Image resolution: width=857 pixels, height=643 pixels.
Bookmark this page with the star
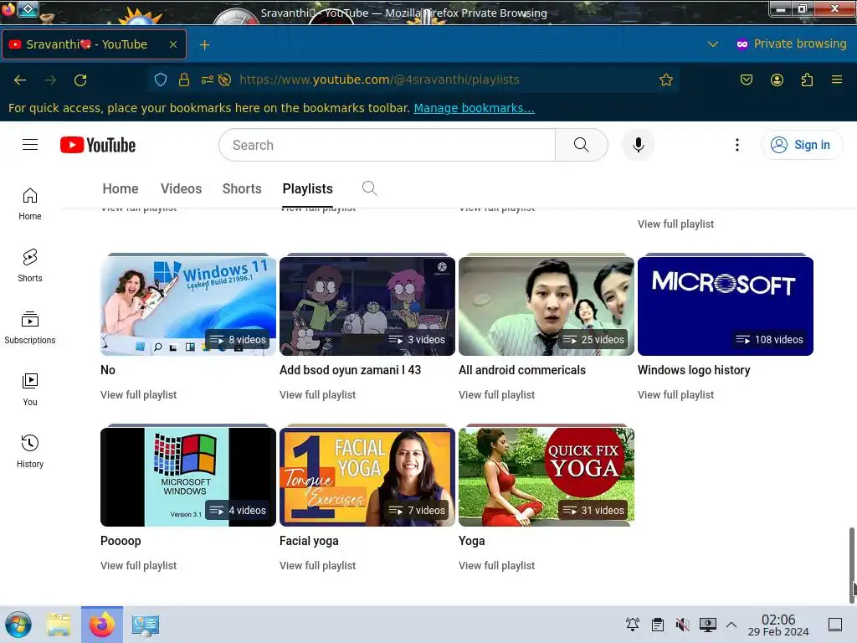pyautogui.click(x=665, y=80)
